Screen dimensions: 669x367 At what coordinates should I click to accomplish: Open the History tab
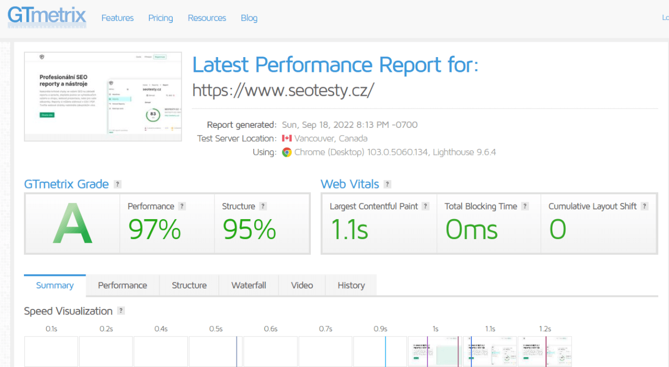coord(351,285)
